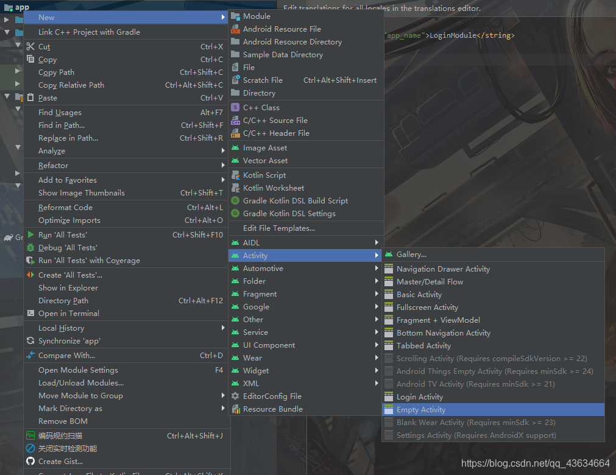The image size is (616, 475).
Task: Click the Gallery android icon
Action: [x=389, y=255]
